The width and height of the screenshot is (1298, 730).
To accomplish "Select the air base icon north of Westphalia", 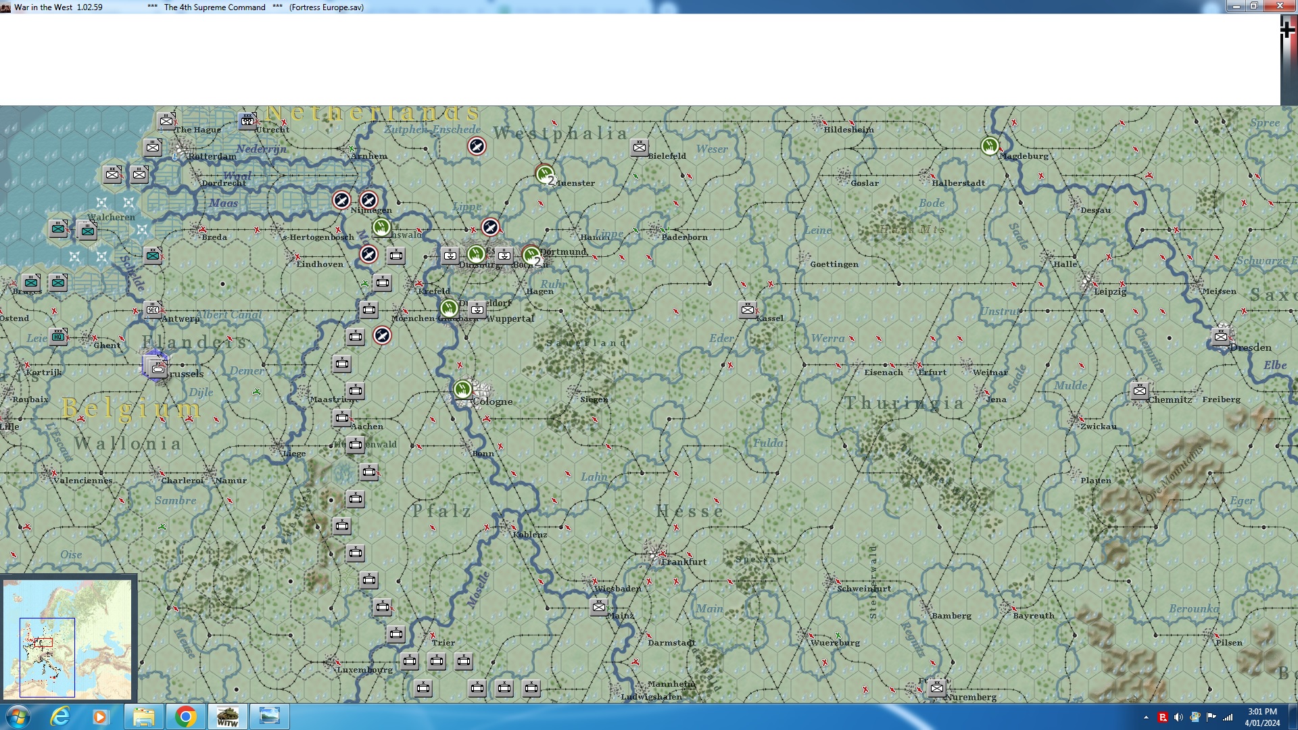I will tap(477, 146).
